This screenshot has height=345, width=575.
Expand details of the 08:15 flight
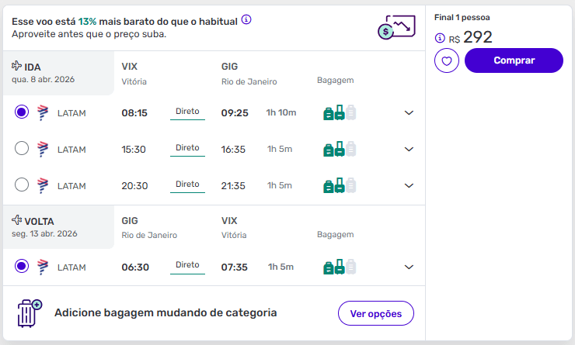(409, 113)
